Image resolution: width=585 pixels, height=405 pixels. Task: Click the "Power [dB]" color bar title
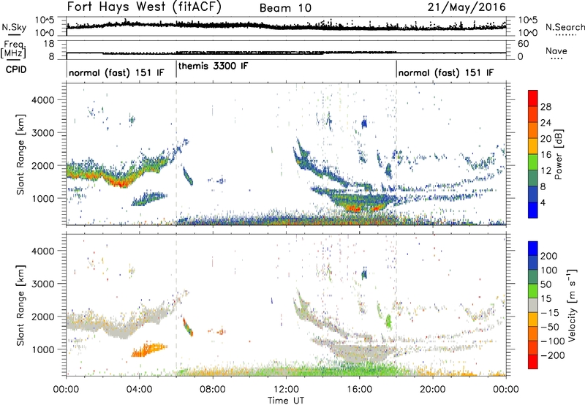point(559,154)
